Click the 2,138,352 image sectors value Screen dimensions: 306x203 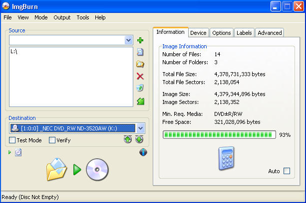tap(227, 102)
